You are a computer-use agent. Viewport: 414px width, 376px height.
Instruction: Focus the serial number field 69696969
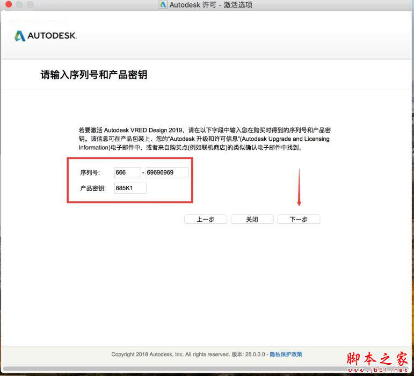(x=167, y=172)
